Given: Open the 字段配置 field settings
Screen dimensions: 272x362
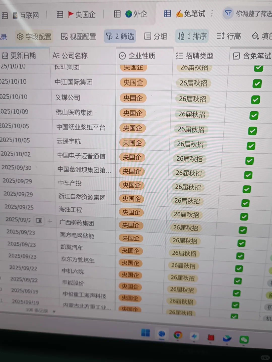Looking at the screenshot, I should point(34,37).
